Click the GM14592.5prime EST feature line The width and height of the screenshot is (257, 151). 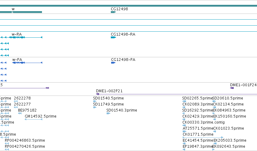tap(34, 119)
